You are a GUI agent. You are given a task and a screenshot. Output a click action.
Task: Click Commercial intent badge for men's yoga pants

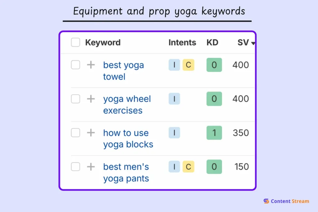click(x=188, y=167)
